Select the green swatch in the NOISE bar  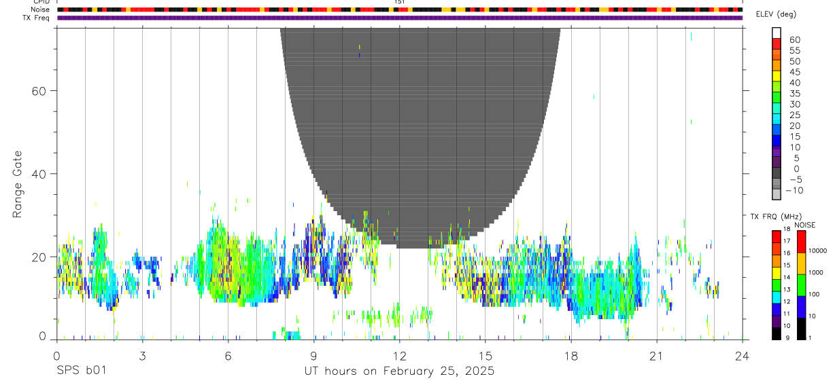coord(802,285)
